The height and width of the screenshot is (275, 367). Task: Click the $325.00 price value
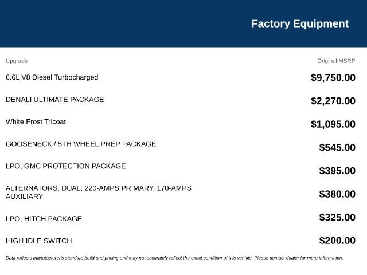337,218
